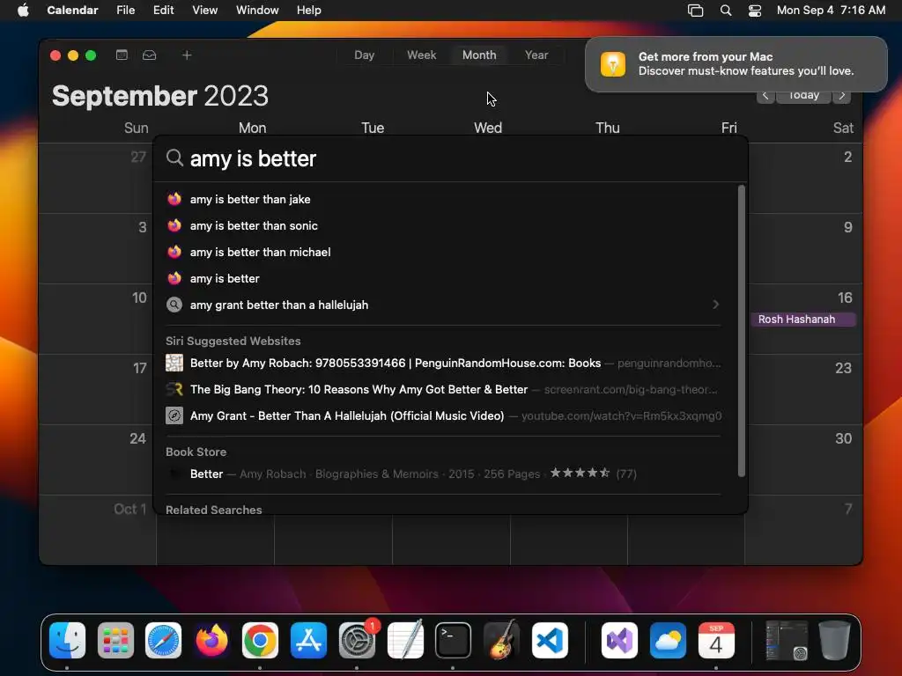
Task: Select suggestion amy is better than jake
Action: (443, 199)
